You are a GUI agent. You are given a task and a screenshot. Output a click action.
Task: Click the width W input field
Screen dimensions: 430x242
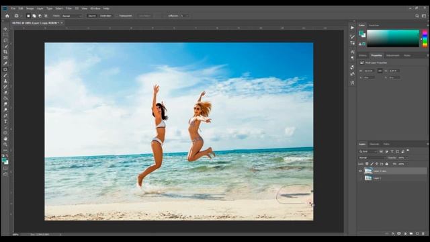[369, 71]
